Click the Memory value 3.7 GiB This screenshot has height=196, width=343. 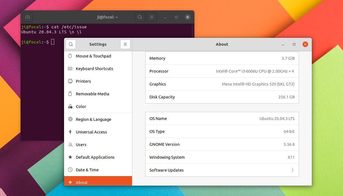coord(288,58)
